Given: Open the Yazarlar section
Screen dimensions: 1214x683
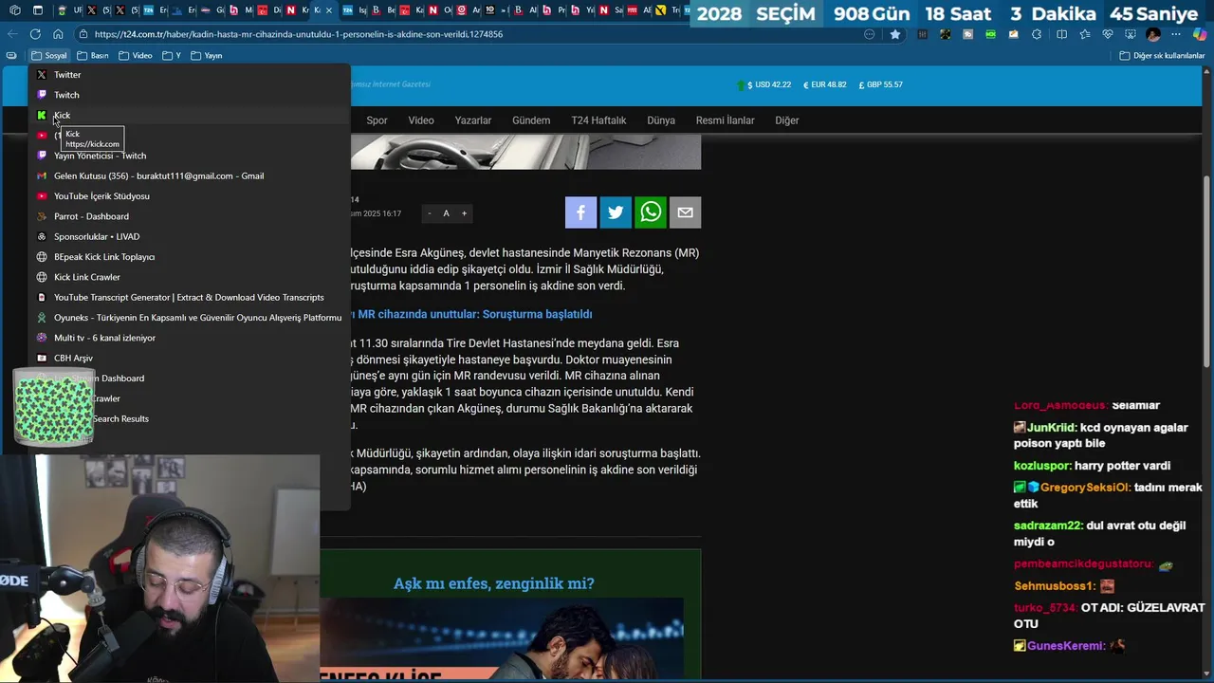Looking at the screenshot, I should point(473,120).
